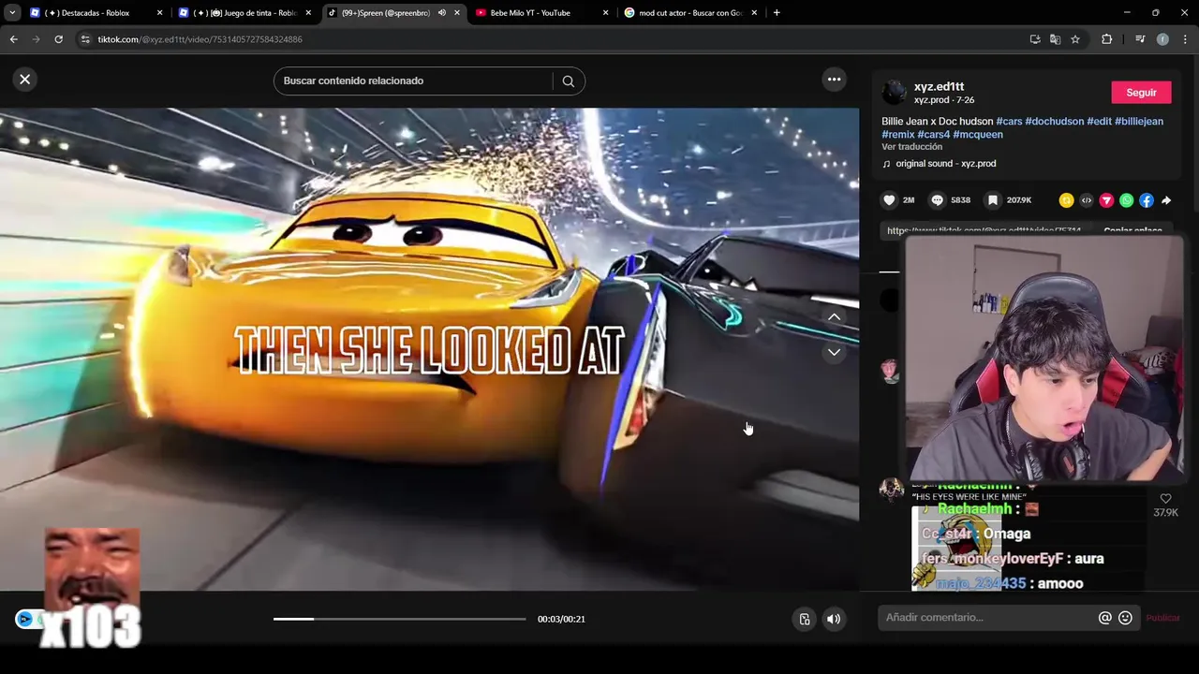Insert a mention with @ icon
This screenshot has width=1199, height=674.
tap(1105, 618)
